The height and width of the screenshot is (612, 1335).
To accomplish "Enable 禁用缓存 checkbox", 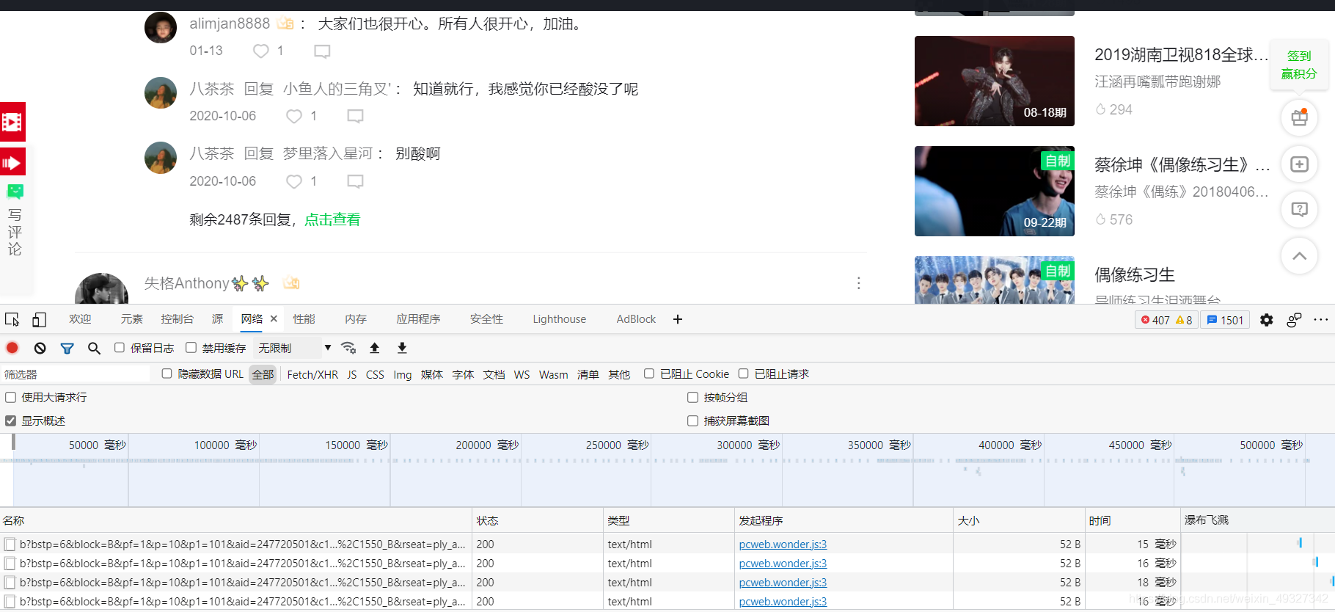I will pyautogui.click(x=191, y=348).
